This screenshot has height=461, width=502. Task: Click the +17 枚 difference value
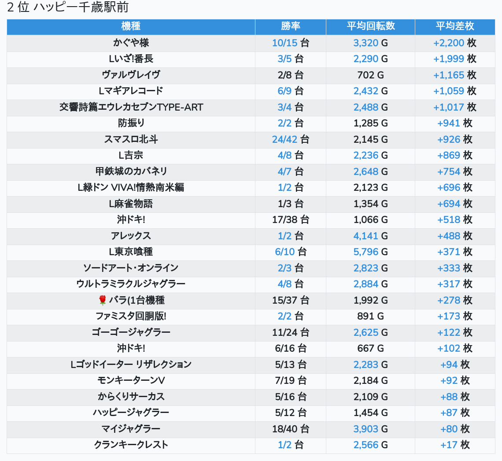point(454,445)
